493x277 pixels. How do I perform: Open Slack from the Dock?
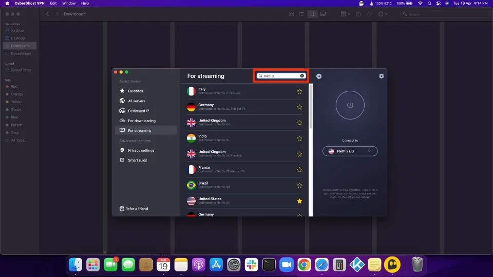click(x=251, y=265)
